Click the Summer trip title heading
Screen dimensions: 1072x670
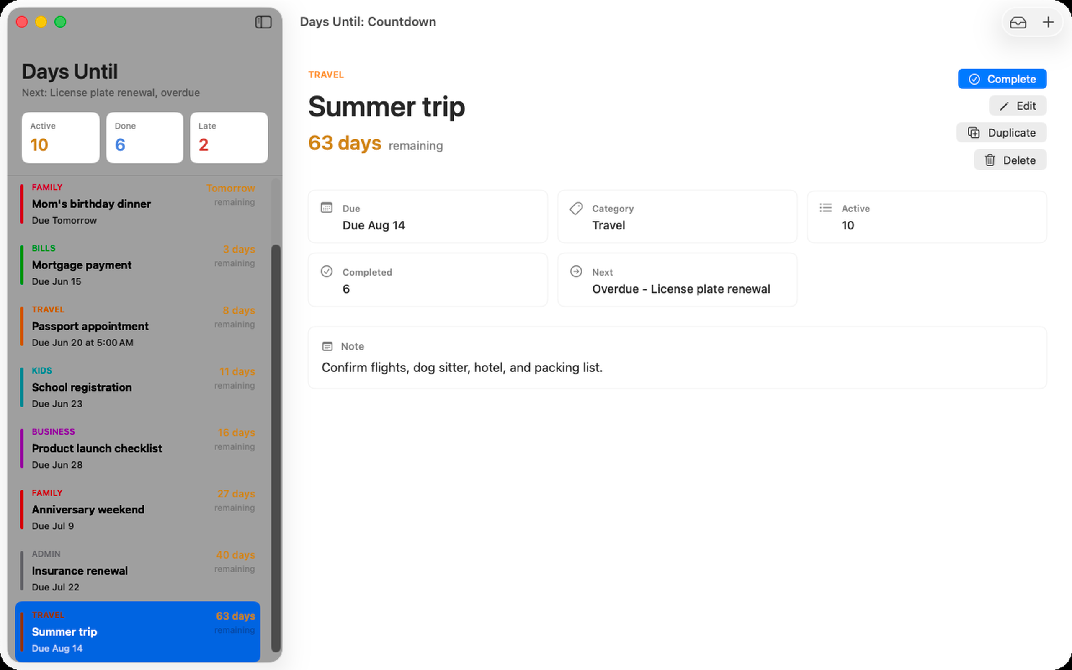(386, 107)
